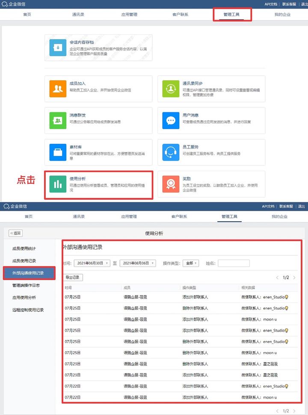Open the 素材库 briefcase icon

(x=58, y=152)
